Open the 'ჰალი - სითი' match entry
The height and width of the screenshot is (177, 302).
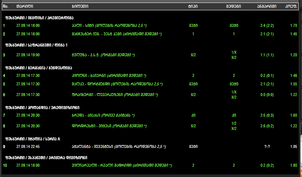[109, 25]
